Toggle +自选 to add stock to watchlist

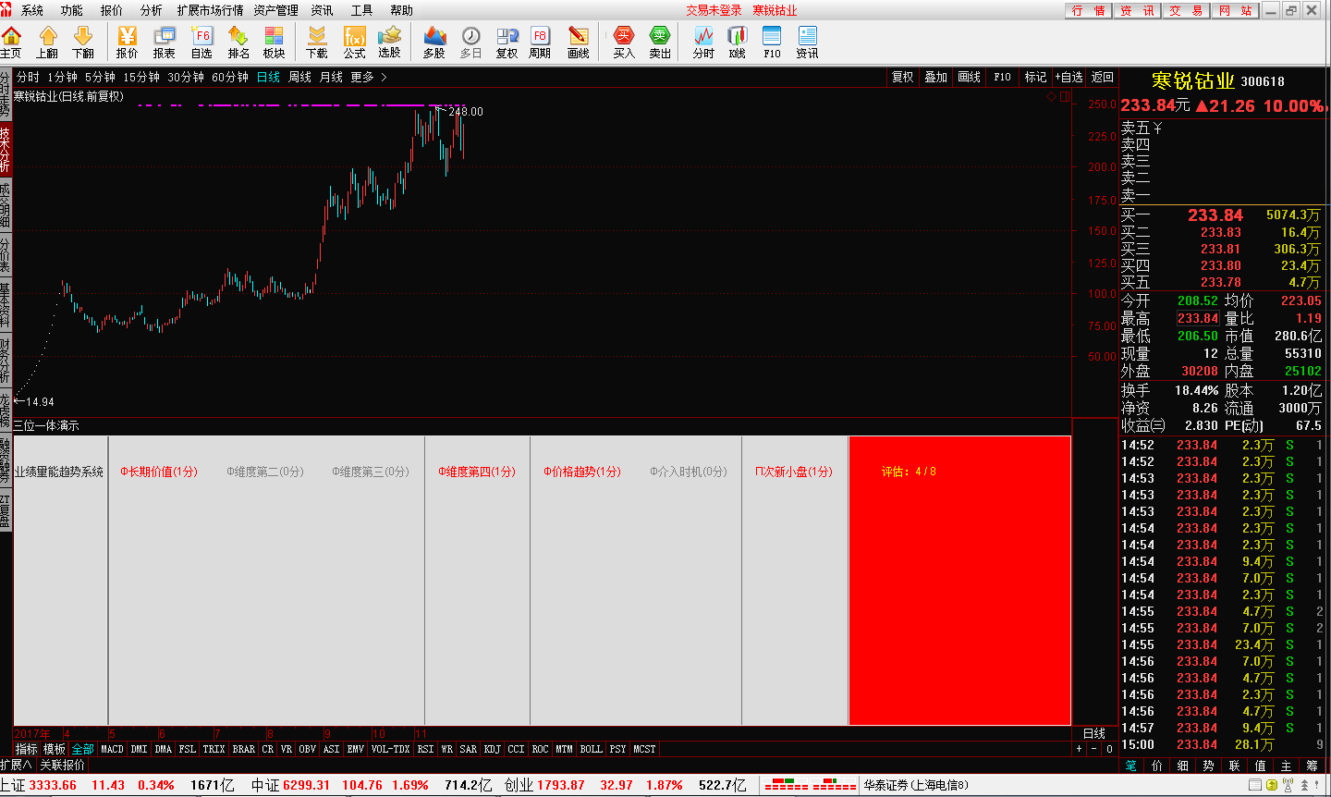click(1068, 78)
